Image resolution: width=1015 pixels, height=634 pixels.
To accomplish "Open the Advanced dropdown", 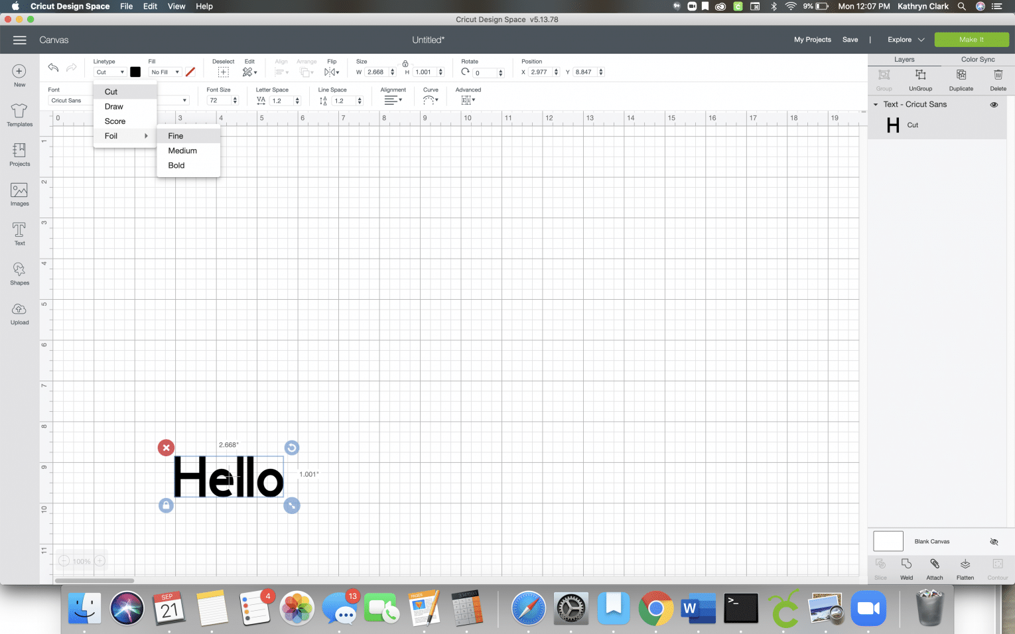I will [468, 100].
